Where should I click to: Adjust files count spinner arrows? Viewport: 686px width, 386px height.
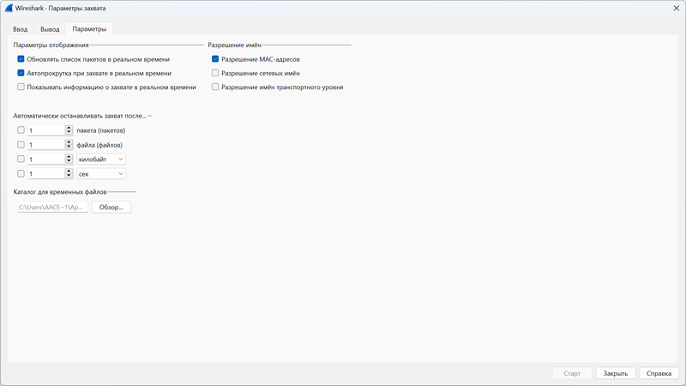pos(69,145)
